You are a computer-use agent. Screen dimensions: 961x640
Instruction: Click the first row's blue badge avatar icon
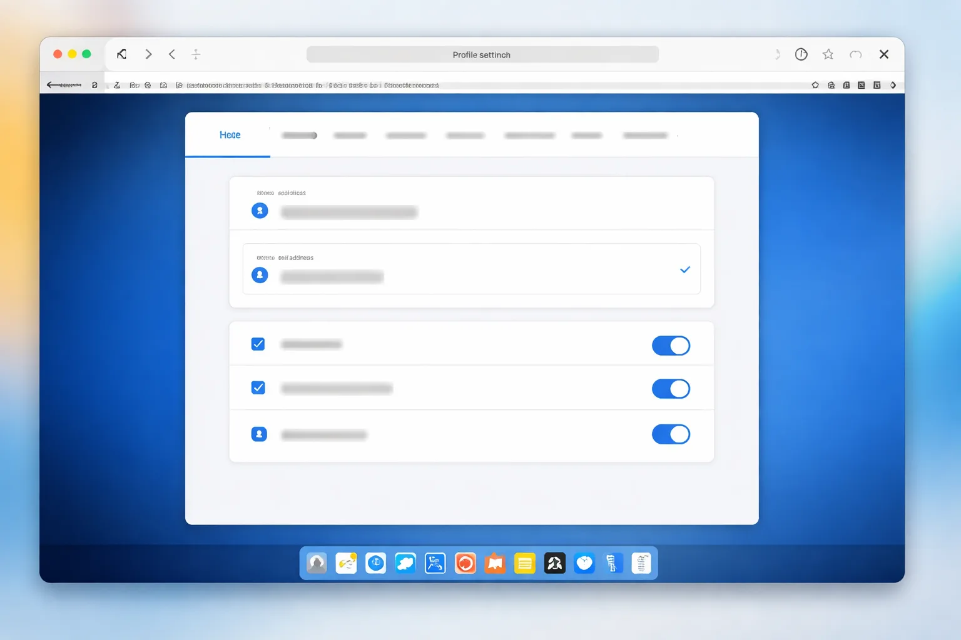(x=260, y=211)
